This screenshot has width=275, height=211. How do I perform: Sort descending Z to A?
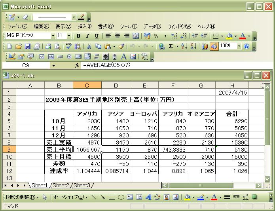pos(193,46)
